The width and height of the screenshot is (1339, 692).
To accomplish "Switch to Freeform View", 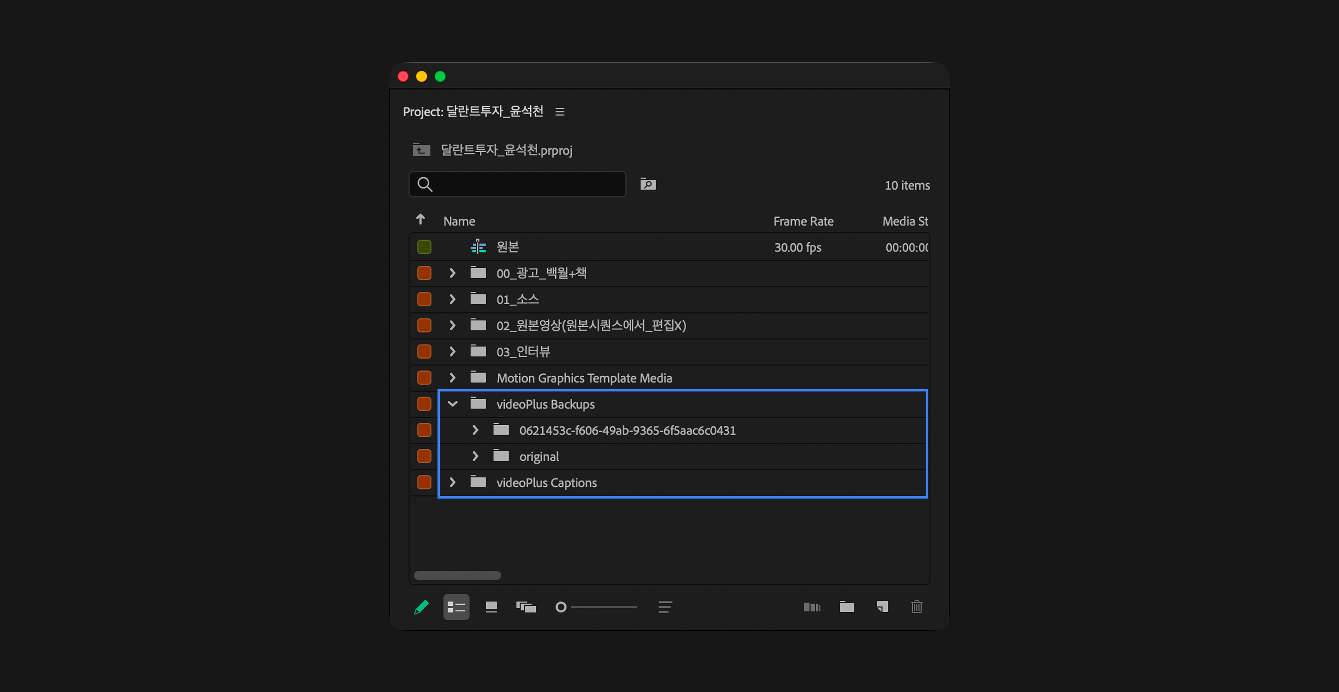I will [x=526, y=607].
